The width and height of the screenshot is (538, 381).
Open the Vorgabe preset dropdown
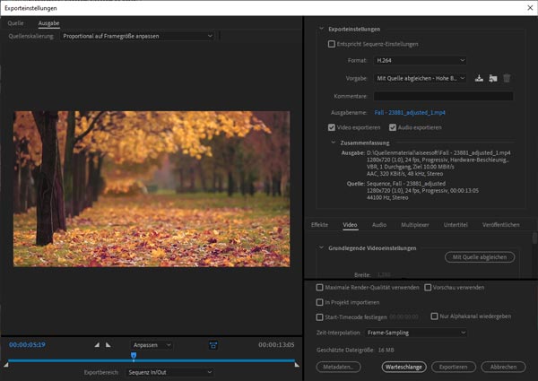pos(420,79)
